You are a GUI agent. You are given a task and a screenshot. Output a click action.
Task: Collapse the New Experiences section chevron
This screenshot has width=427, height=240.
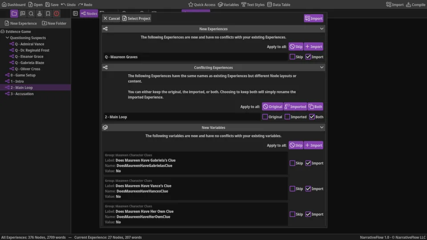point(322,29)
